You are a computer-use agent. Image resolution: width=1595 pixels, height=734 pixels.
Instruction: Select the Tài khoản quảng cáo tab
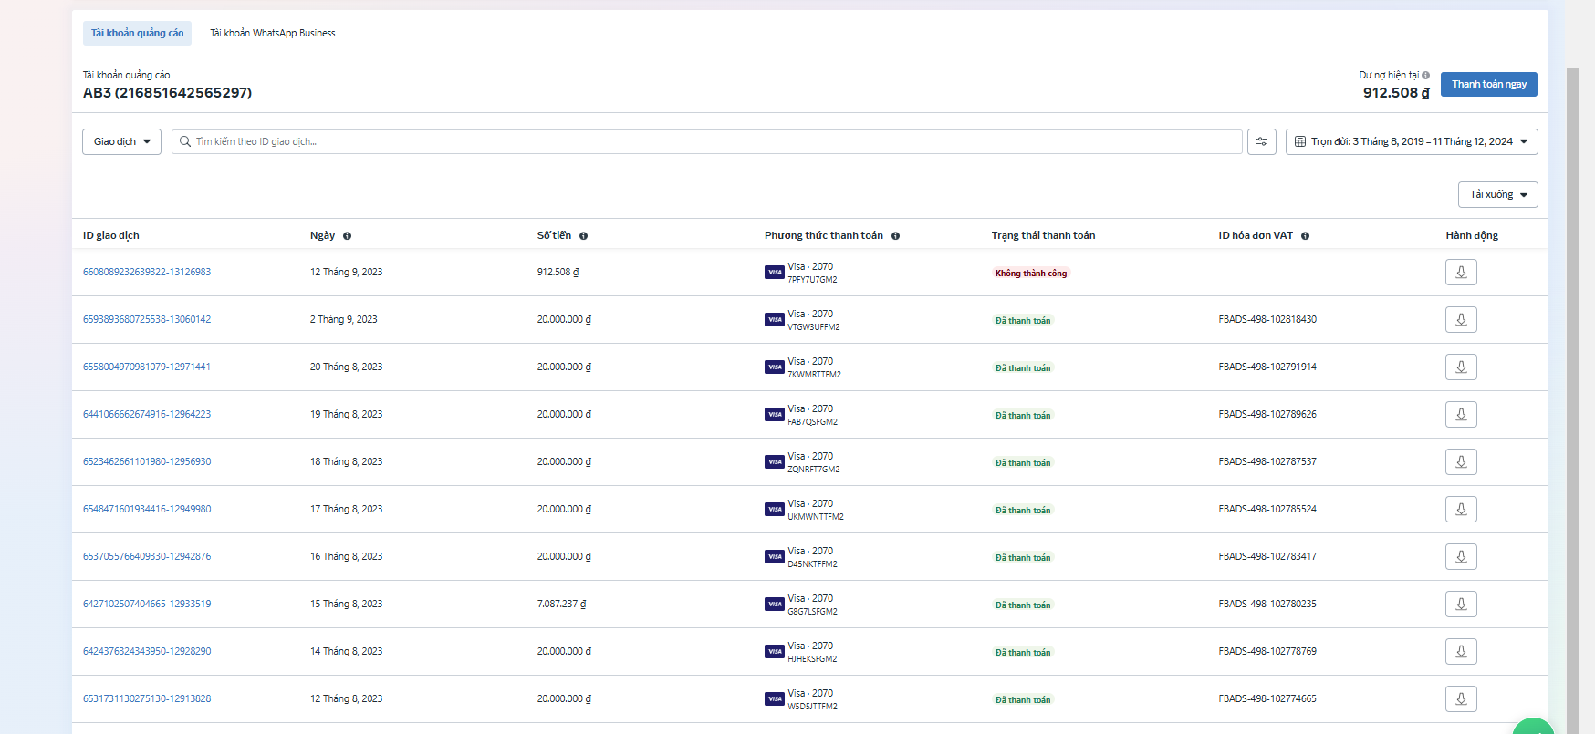click(x=137, y=34)
